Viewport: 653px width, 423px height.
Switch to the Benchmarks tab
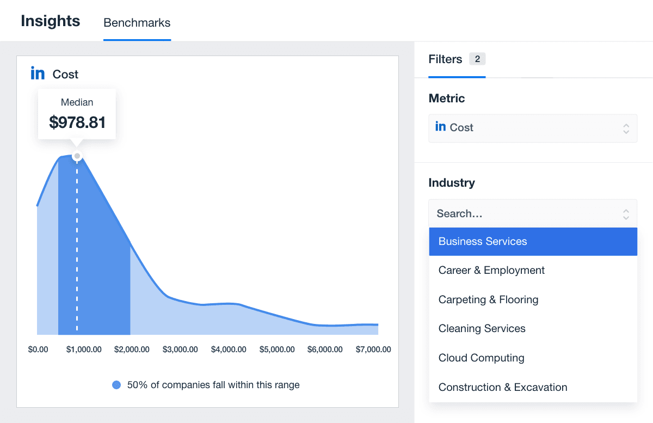pos(137,23)
